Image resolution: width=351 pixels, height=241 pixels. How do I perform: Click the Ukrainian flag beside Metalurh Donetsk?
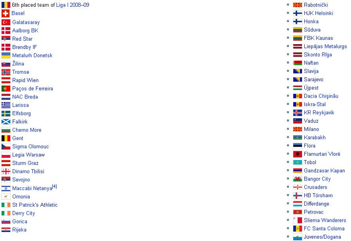6,55
